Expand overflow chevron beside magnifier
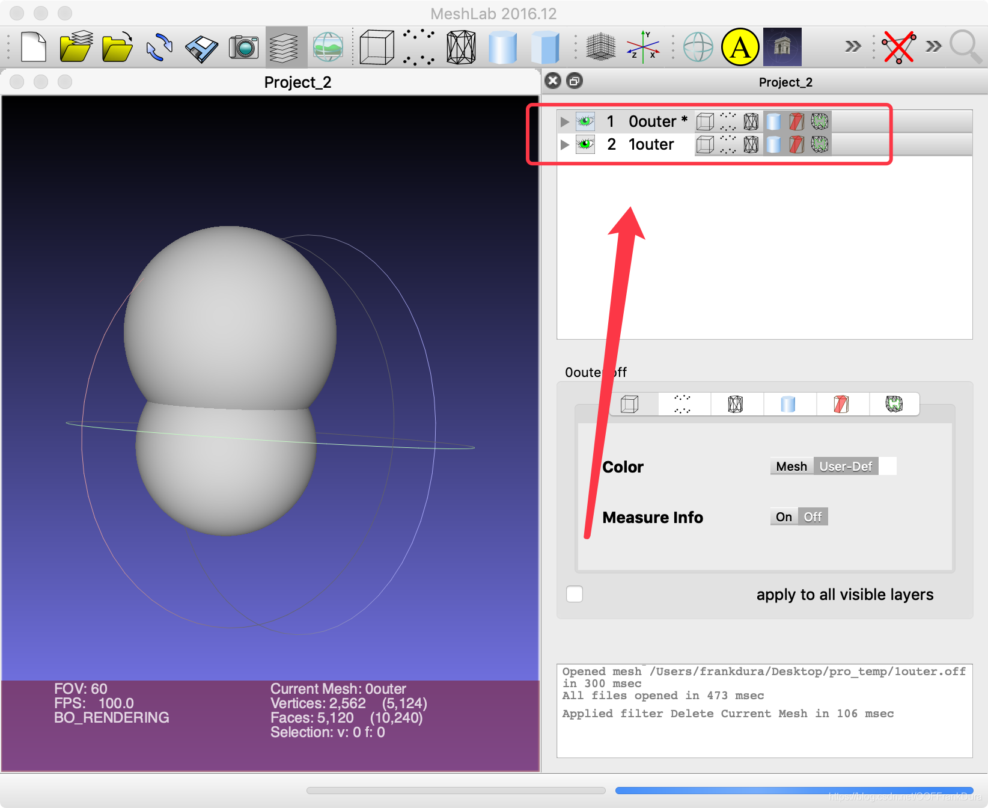This screenshot has height=808, width=988. click(933, 46)
